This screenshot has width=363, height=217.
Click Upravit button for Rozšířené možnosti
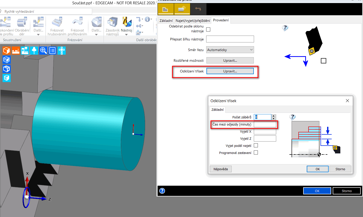click(x=230, y=60)
